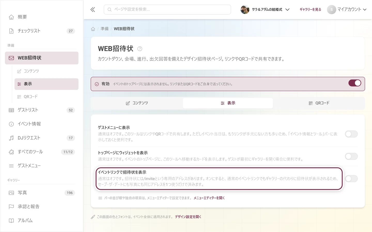Click デザイン設定を開く link
Image resolution: width=372 pixels, height=232 pixels.
tap(188, 217)
